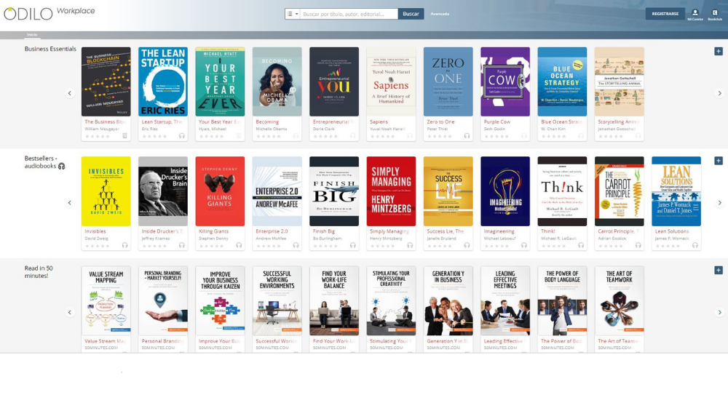Expand the Bestsellers audiobooks plus icon
This screenshot has height=411, width=728.
(719, 161)
